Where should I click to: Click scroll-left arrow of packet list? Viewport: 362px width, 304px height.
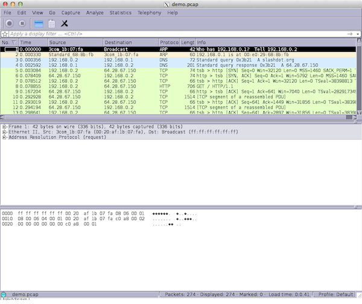click(2, 117)
